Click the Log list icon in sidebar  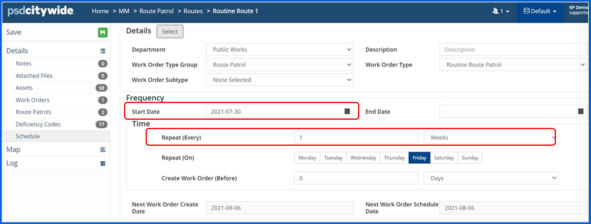coord(103,163)
